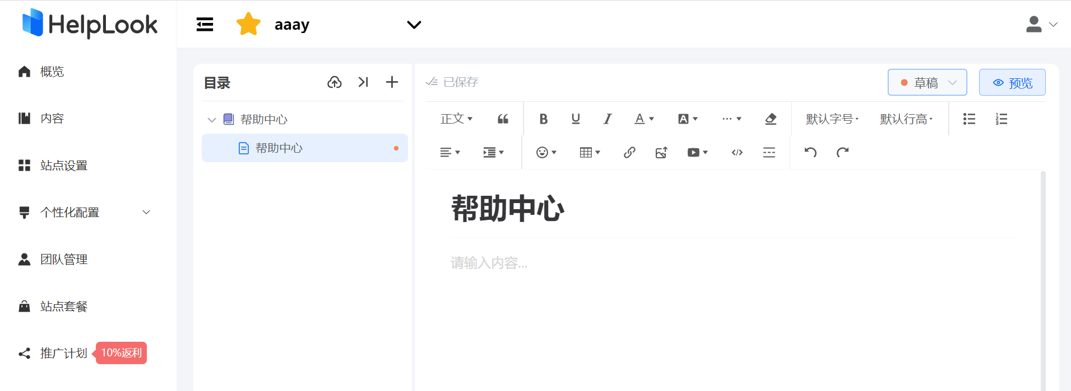Click the 已保存 saved status text

point(461,82)
